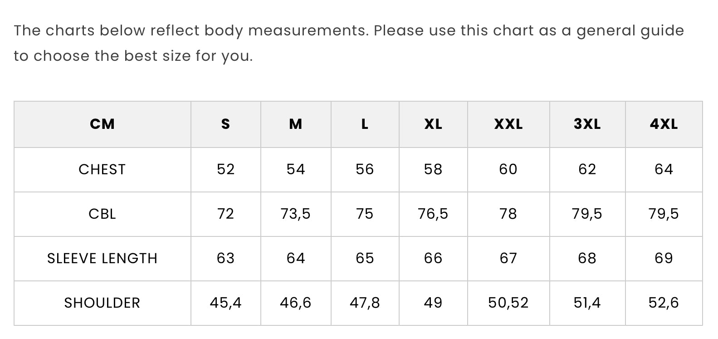Click sleeve length value 65 for L
Screen dimensions: 718x339
pos(365,258)
